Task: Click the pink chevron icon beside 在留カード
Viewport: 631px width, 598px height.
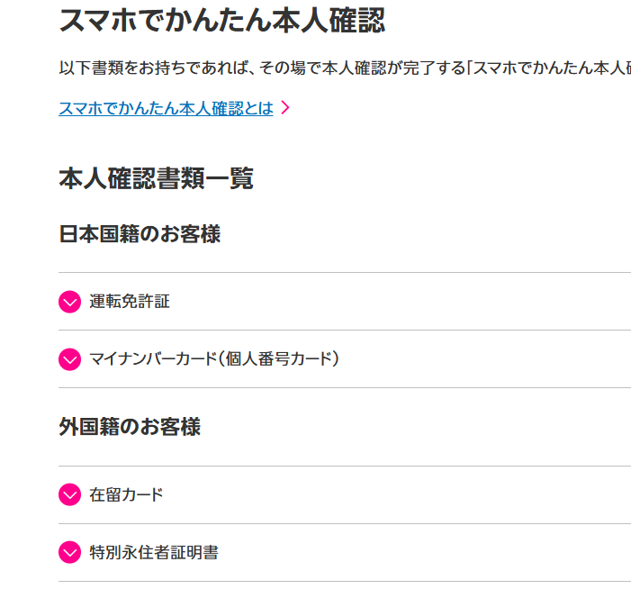Action: pos(70,495)
